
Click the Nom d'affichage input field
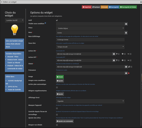[x=90, y=40]
